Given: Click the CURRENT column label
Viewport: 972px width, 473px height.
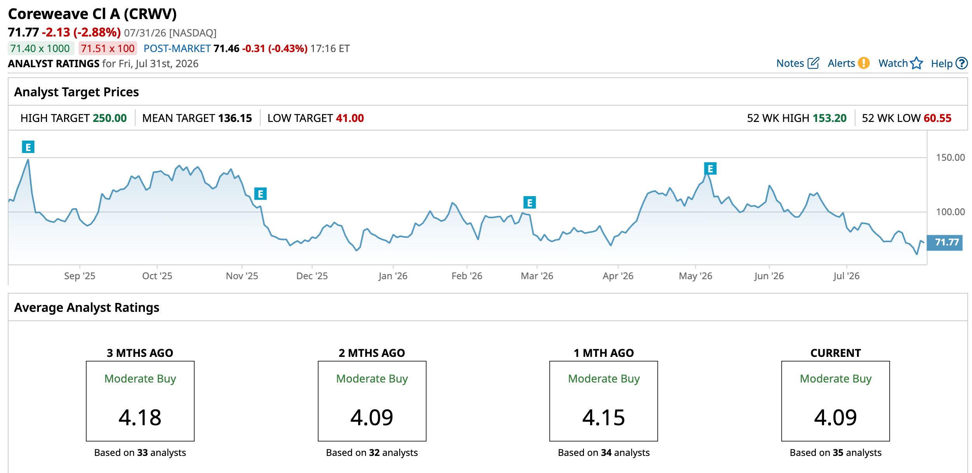Looking at the screenshot, I should (x=836, y=353).
